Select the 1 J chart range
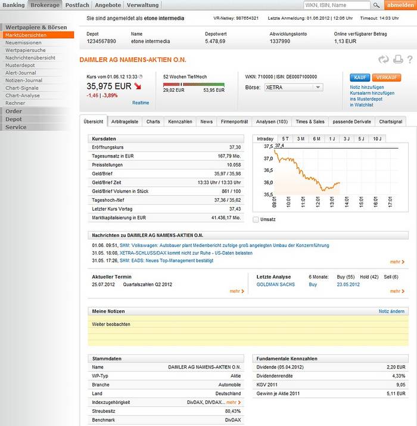 pos(332,139)
